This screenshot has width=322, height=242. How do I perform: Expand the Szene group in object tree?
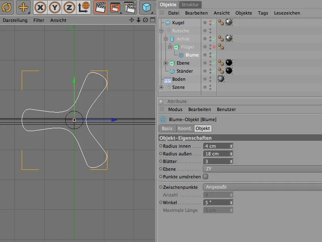pyautogui.click(x=161, y=88)
